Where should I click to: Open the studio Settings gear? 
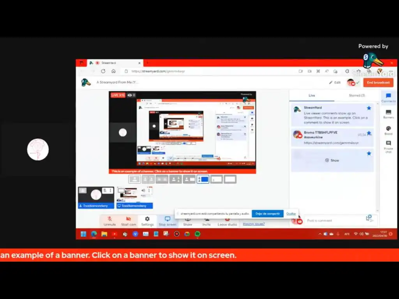[x=147, y=221]
